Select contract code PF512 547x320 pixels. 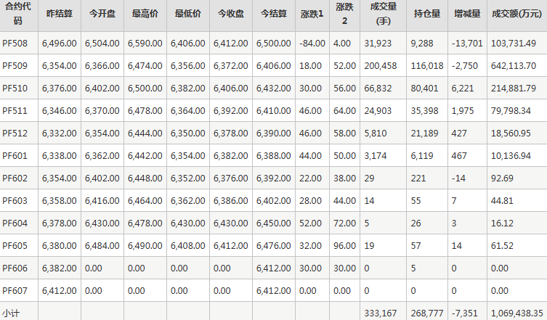[15, 134]
